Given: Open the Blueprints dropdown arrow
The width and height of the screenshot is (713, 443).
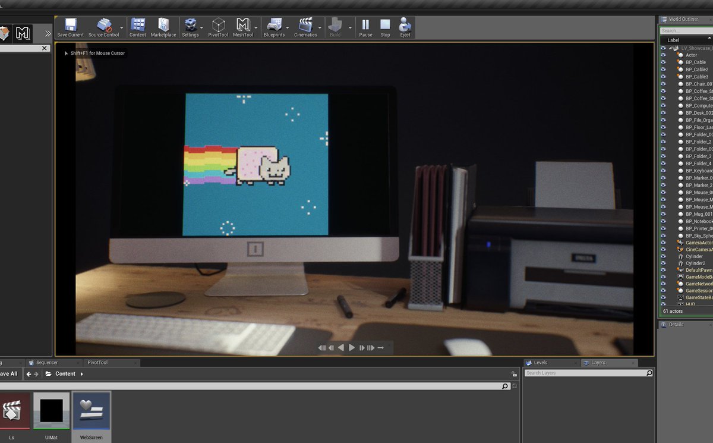Looking at the screenshot, I should coord(288,27).
